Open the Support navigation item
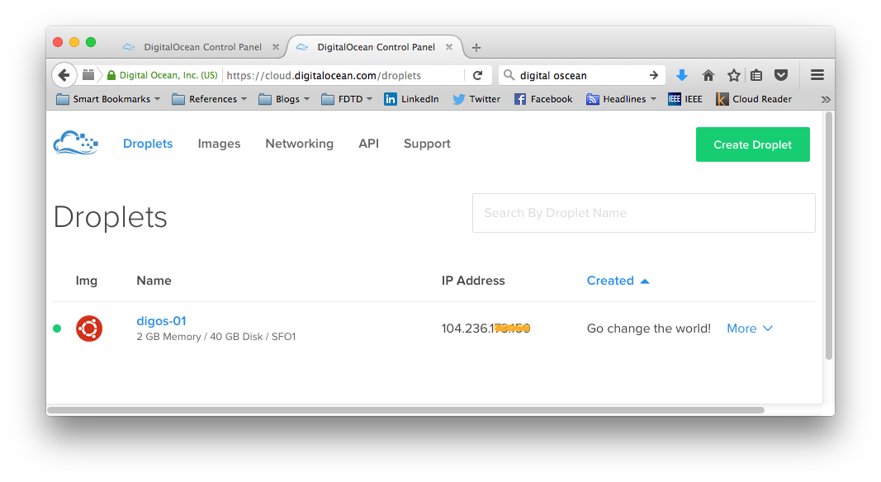 pos(427,144)
